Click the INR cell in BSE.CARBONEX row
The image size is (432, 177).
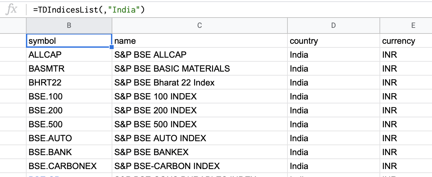pyautogui.click(x=406, y=166)
